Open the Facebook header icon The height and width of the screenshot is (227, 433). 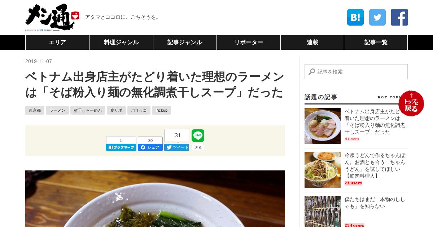tap(399, 17)
